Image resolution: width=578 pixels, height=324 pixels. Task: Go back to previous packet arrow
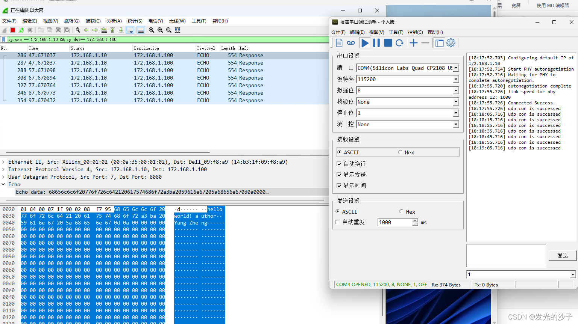[86, 30]
